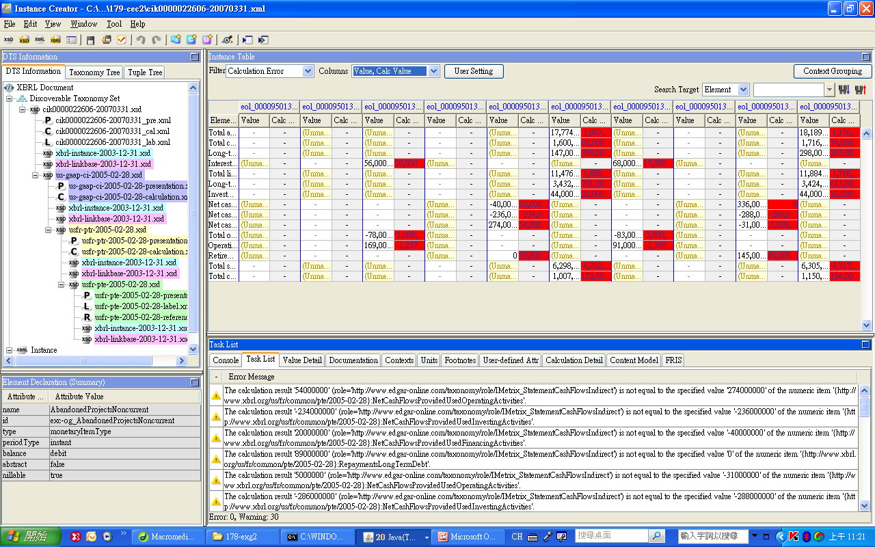This screenshot has height=547, width=875.
Task: Open the Help menu
Action: pyautogui.click(x=137, y=24)
